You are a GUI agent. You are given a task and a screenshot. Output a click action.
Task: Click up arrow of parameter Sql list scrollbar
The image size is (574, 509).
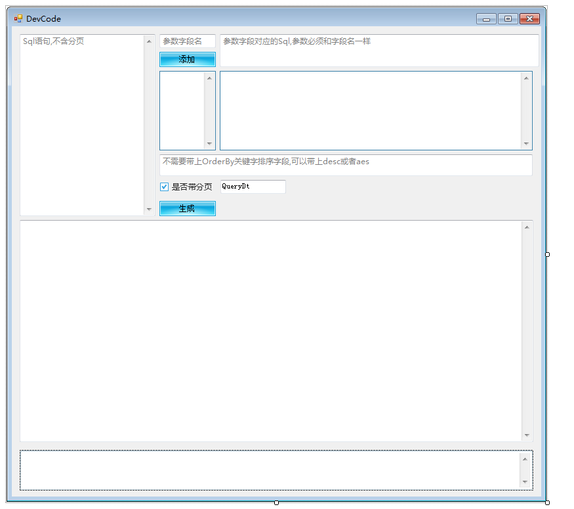click(x=526, y=78)
